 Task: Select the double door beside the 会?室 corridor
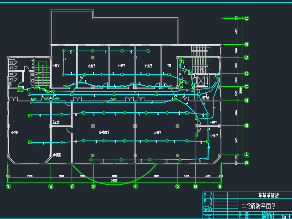(13, 99)
